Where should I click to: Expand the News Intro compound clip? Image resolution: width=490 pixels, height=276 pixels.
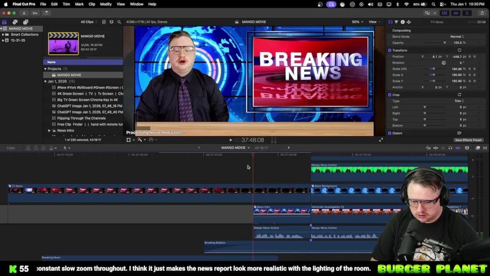(49, 131)
